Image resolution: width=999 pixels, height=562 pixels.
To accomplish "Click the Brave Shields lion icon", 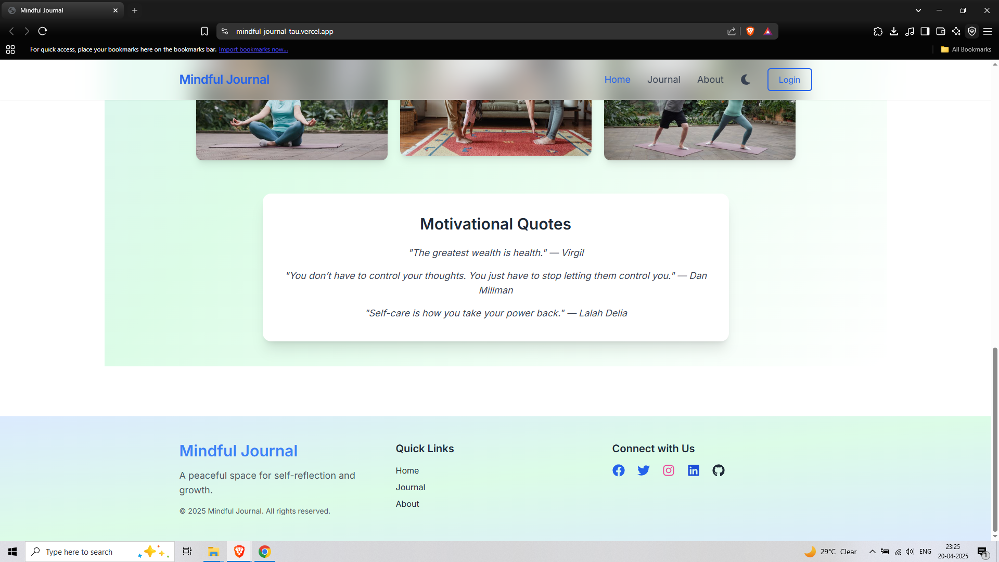I will [750, 31].
